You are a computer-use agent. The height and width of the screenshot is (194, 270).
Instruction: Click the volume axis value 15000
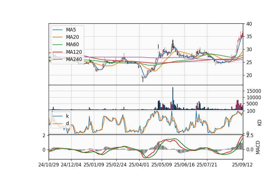[254, 91]
